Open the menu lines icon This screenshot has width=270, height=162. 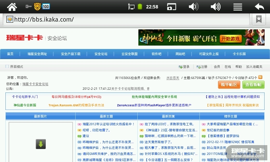238,7
